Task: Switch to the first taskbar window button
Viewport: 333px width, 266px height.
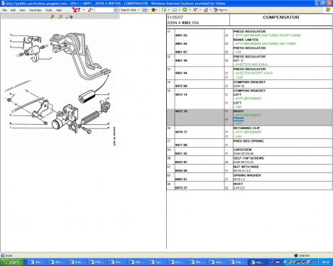Action: click(38, 262)
